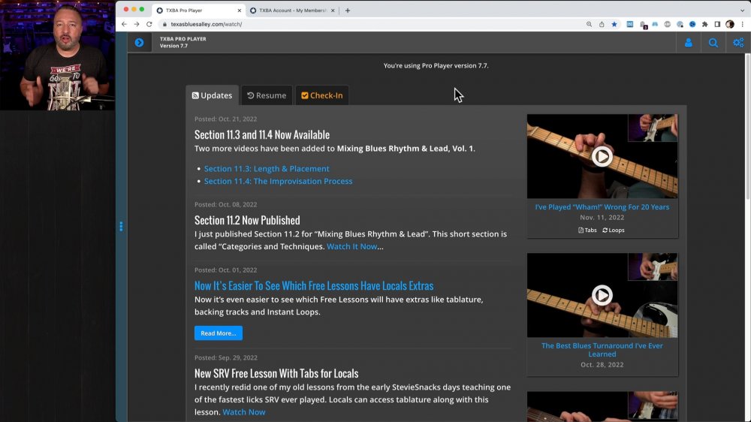751x422 pixels.
Task: Switch to TXBA Account browser tab
Action: [x=294, y=11]
